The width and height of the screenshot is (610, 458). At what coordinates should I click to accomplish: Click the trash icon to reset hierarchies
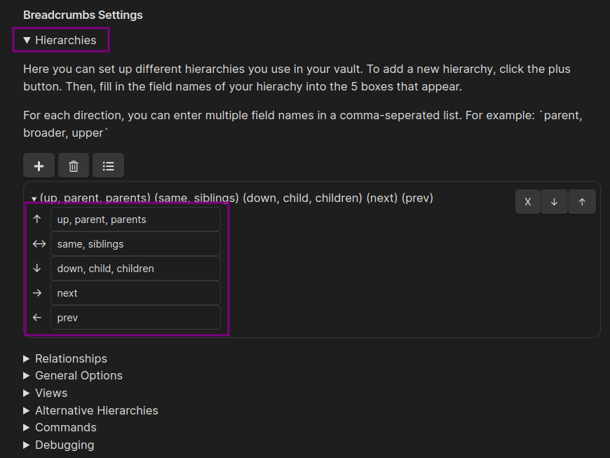tap(74, 166)
